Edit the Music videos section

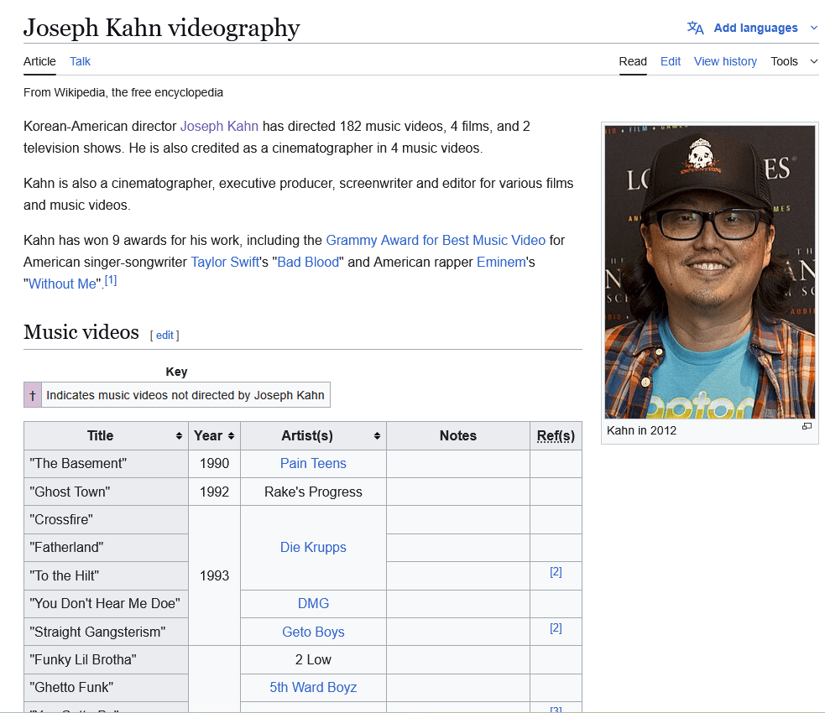coord(164,335)
